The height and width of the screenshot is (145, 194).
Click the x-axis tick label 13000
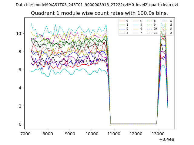158,134
